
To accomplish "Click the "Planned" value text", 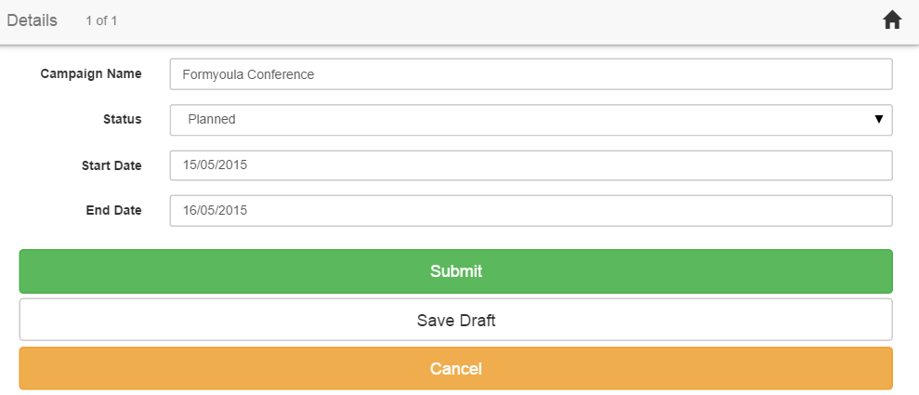I will tap(212, 120).
